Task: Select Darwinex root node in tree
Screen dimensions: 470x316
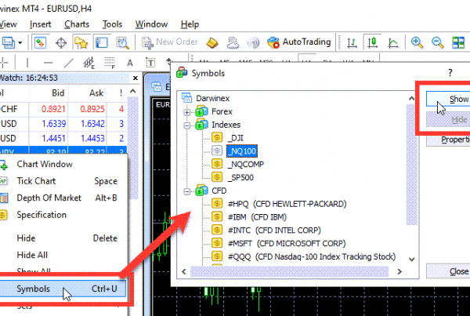Action: pos(212,98)
